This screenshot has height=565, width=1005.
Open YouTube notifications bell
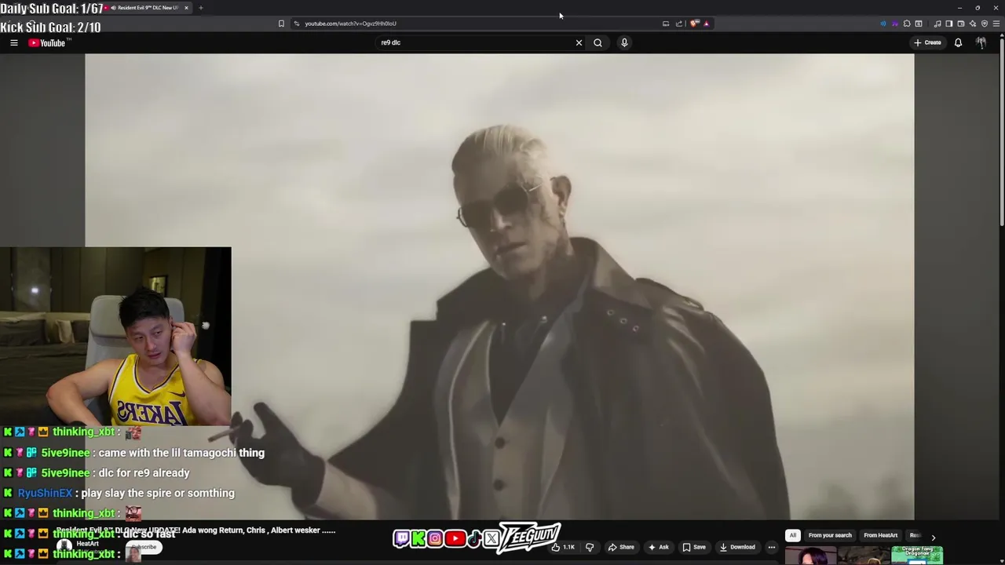click(x=958, y=42)
